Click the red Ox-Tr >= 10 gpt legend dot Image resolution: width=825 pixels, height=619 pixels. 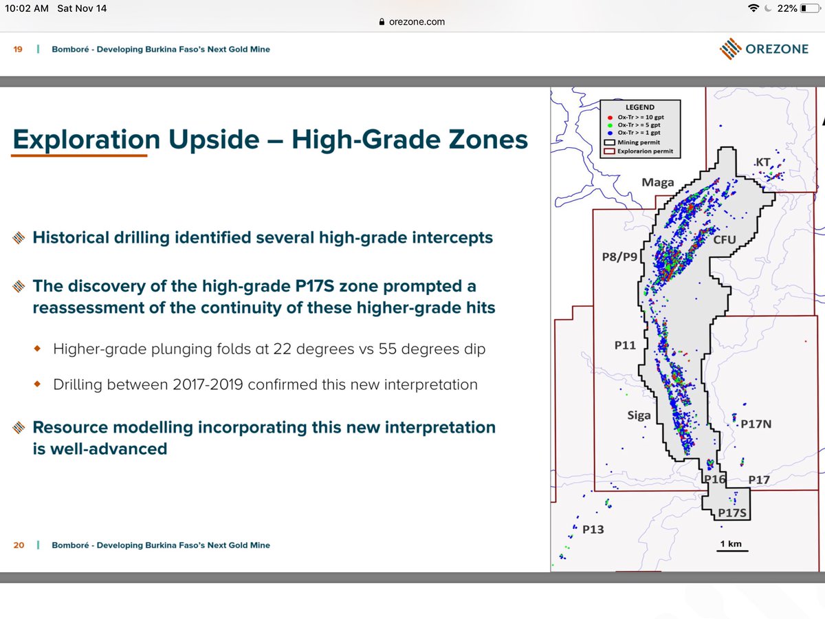click(610, 117)
